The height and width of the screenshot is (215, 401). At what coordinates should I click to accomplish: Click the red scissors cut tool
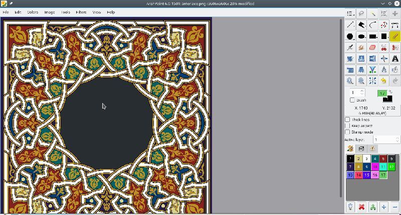click(x=384, y=47)
